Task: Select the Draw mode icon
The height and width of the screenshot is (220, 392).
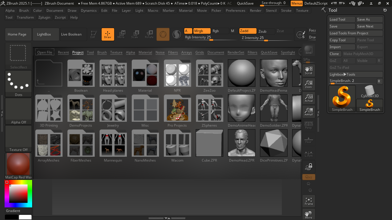Action: [x=108, y=34]
